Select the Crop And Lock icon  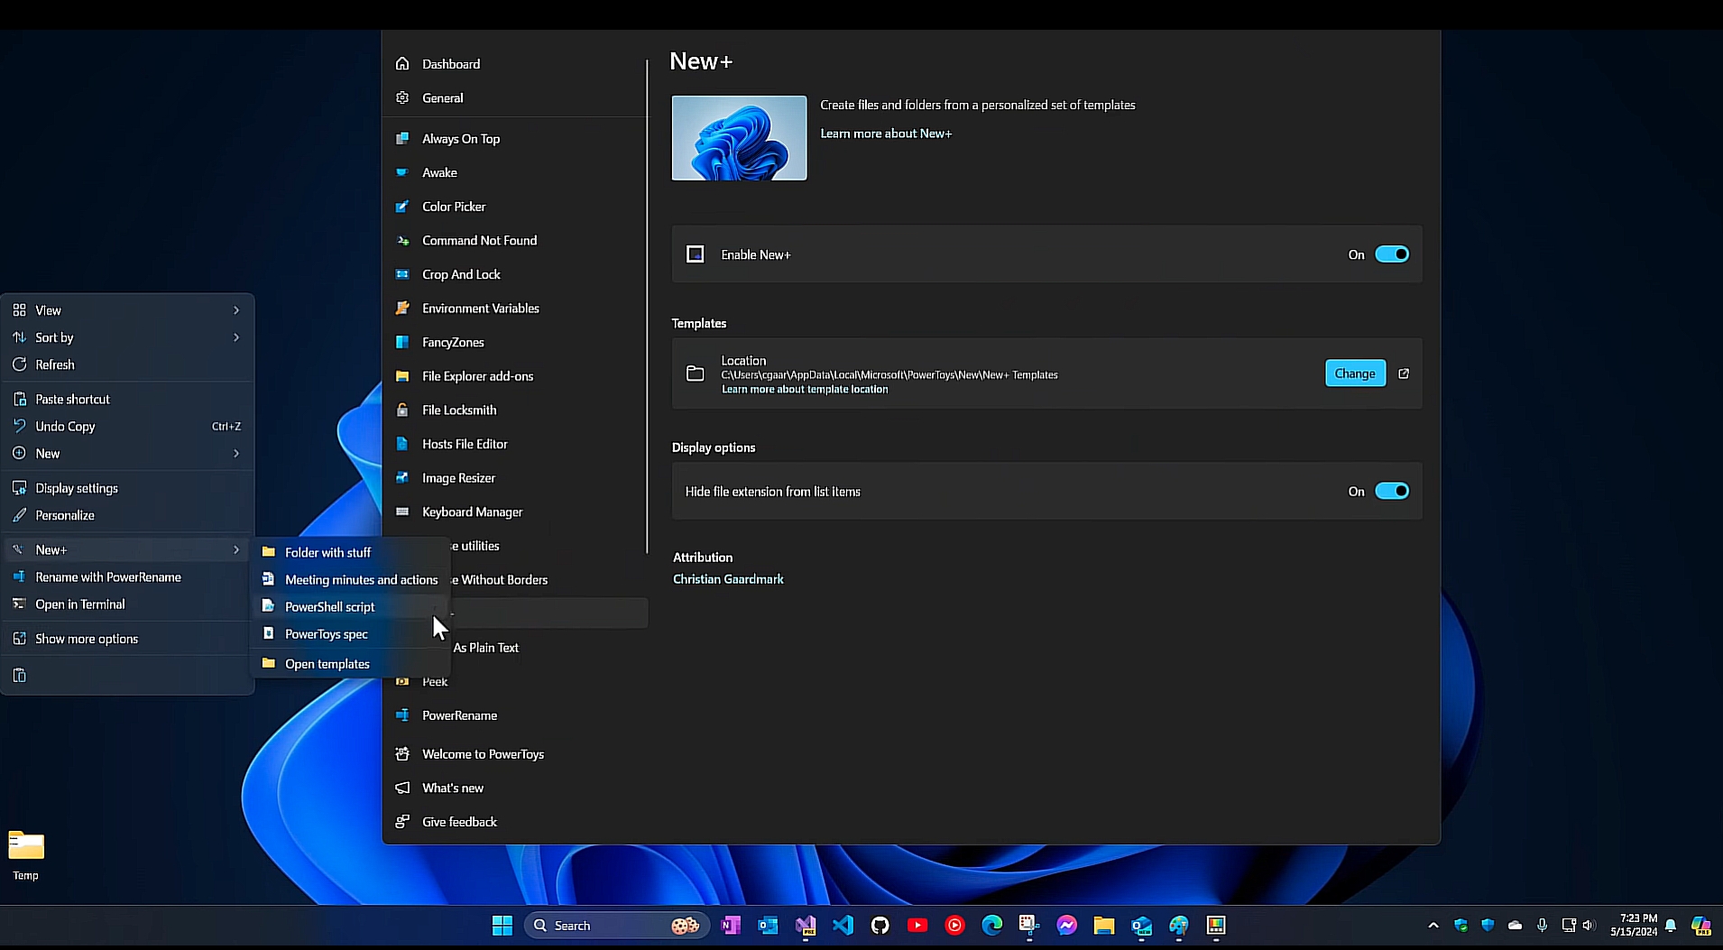tap(402, 274)
